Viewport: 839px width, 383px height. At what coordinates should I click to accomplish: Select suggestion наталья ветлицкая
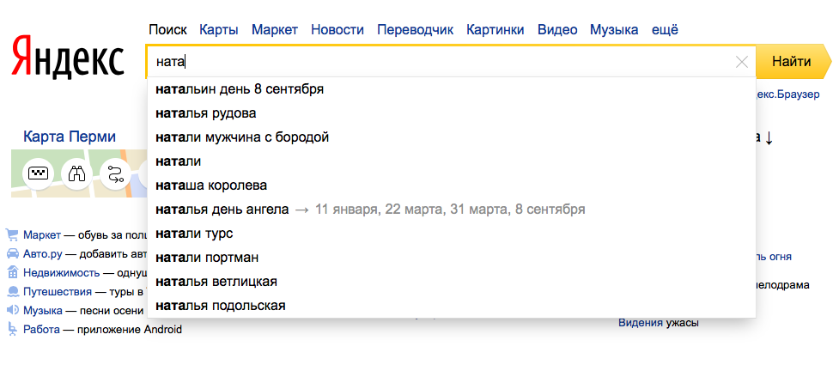point(452,282)
